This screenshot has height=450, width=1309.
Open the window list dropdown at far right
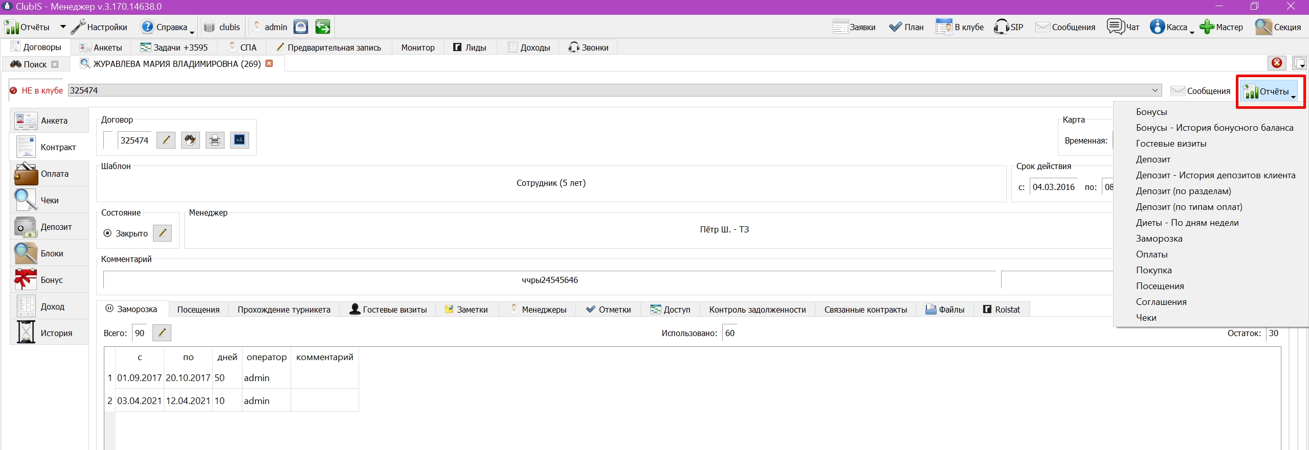coord(1300,63)
